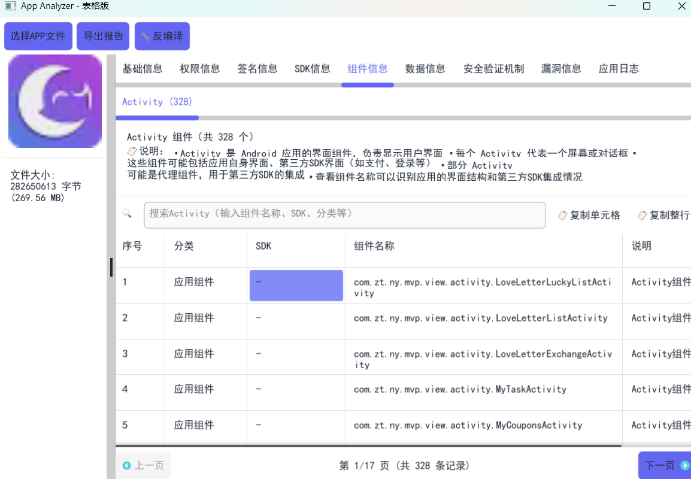Click the wrench icon on 反编译

point(145,37)
